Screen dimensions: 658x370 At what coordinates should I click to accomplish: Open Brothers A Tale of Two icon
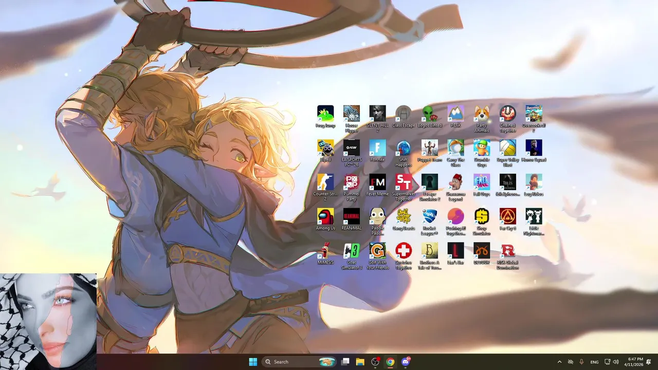430,256
